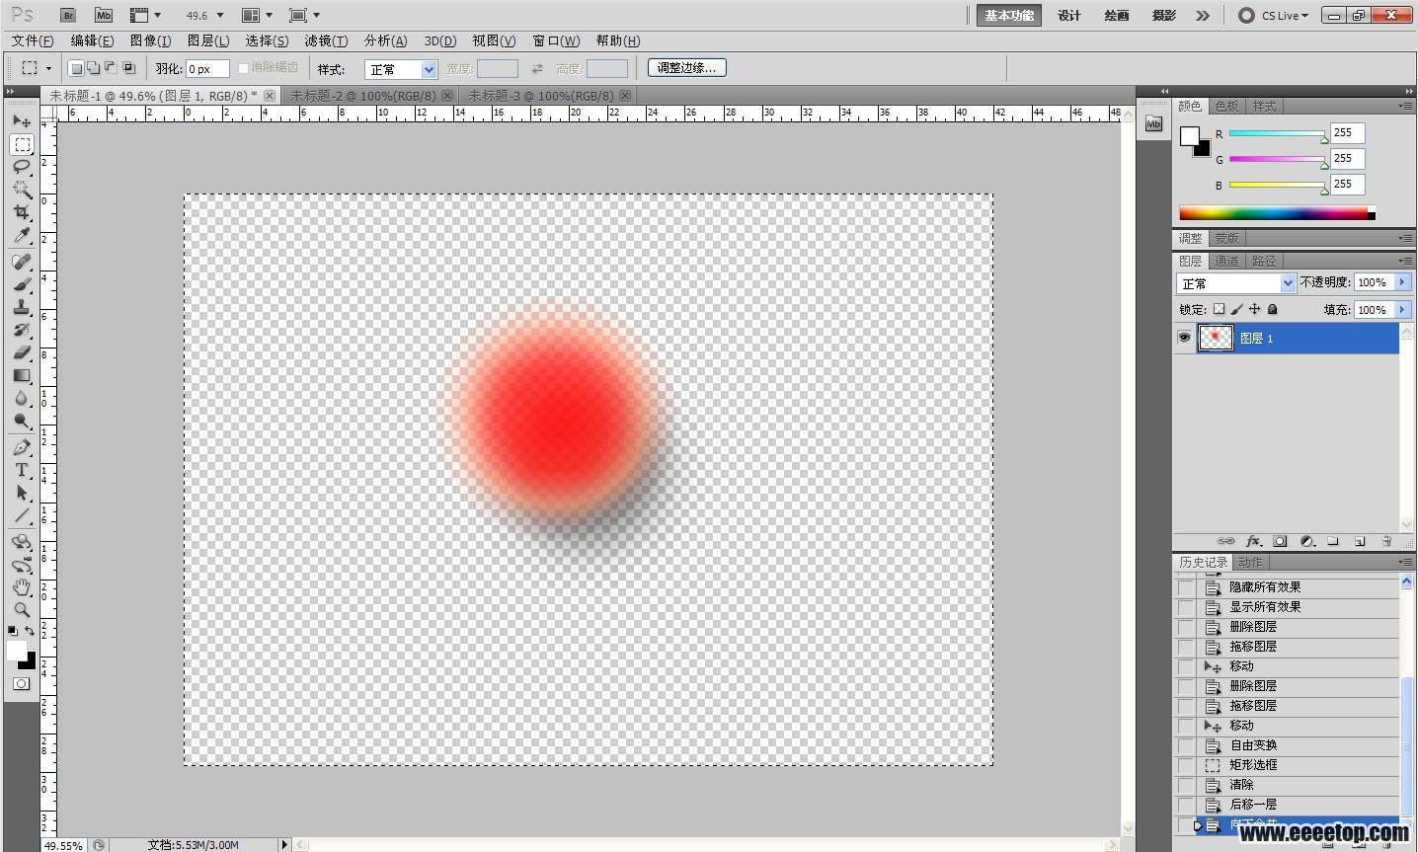Select the Spot Healing Brush tool
The width and height of the screenshot is (1418, 852).
pyautogui.click(x=22, y=262)
